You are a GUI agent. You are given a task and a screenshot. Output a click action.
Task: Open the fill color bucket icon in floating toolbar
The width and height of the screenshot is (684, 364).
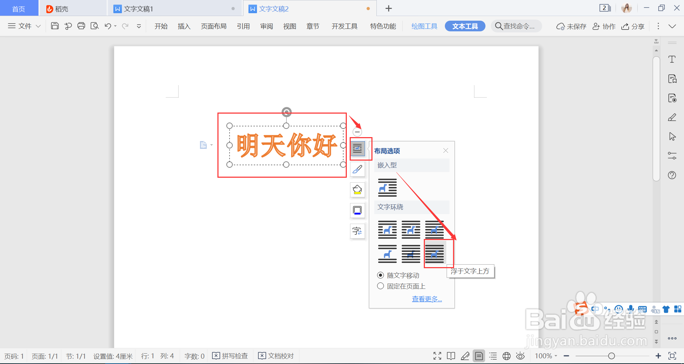tap(357, 190)
